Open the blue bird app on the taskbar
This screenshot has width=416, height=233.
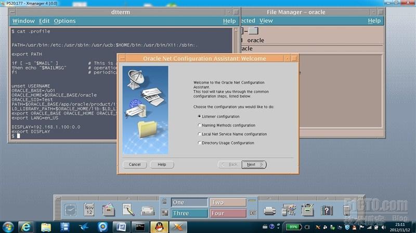84,227
